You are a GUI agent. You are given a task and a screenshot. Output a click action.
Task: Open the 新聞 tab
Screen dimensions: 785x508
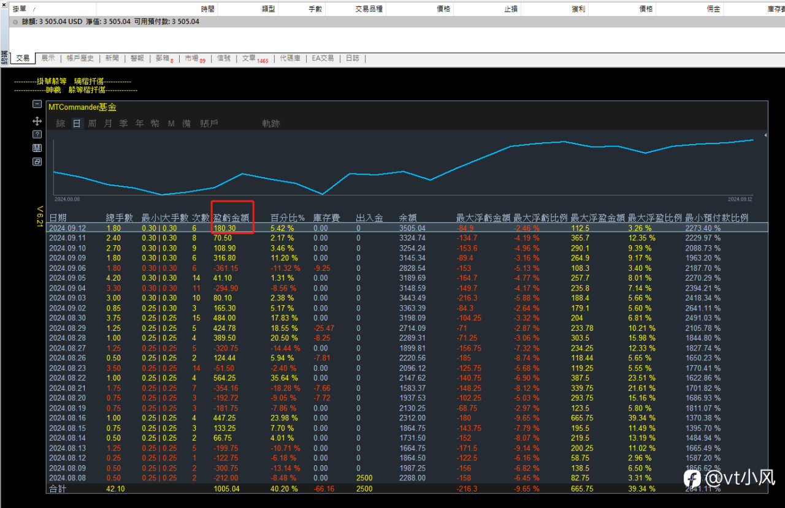click(x=112, y=58)
